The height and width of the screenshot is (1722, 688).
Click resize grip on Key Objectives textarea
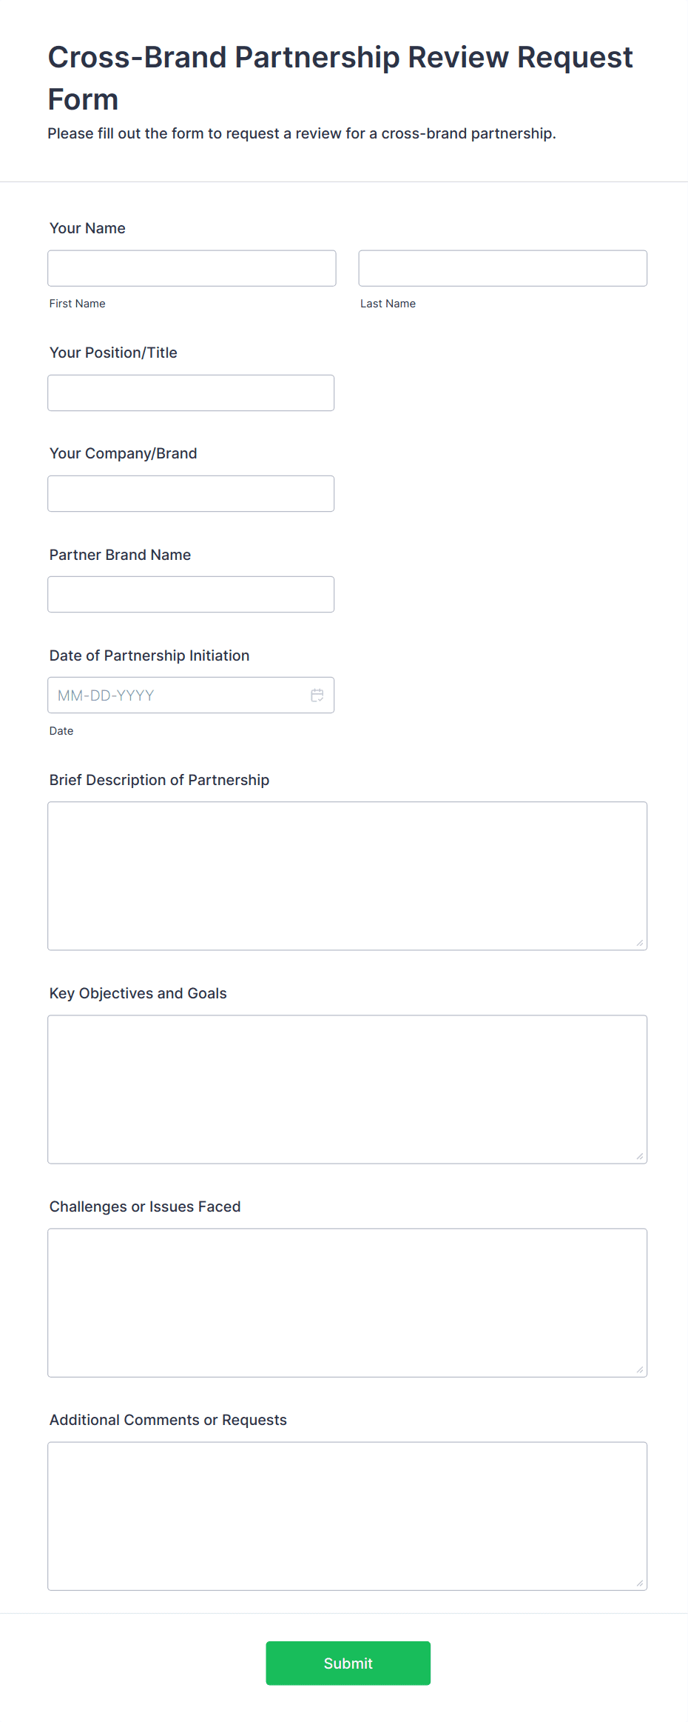tap(640, 1156)
